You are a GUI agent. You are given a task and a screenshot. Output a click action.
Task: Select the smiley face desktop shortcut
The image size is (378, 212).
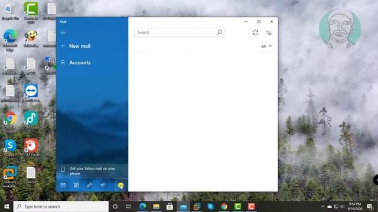(x=31, y=38)
